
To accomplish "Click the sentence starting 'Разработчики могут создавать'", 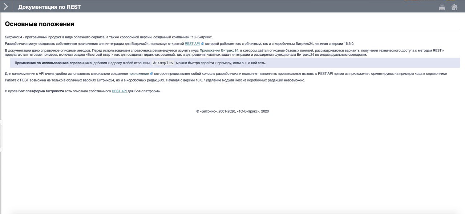I will tap(179, 43).
